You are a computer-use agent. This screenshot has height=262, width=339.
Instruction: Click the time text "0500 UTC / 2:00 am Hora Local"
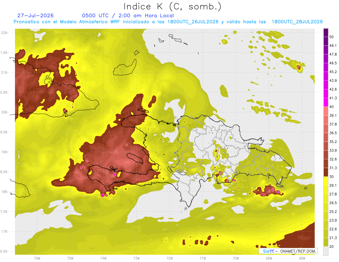pos(128,16)
